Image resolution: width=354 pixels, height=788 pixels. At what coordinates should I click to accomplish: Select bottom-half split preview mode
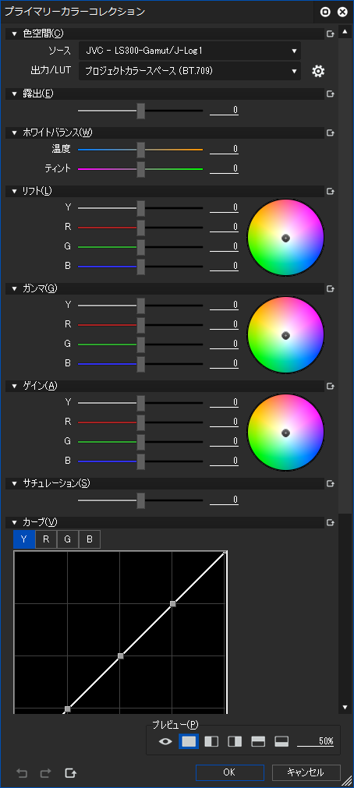click(281, 741)
